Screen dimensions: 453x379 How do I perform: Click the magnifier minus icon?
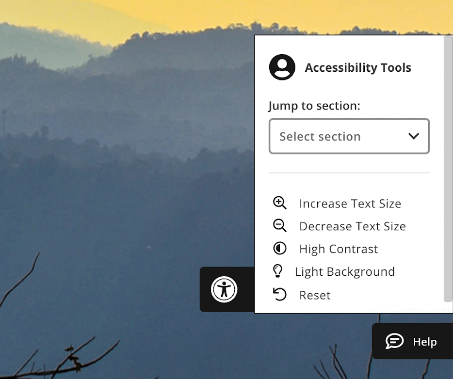pyautogui.click(x=280, y=225)
